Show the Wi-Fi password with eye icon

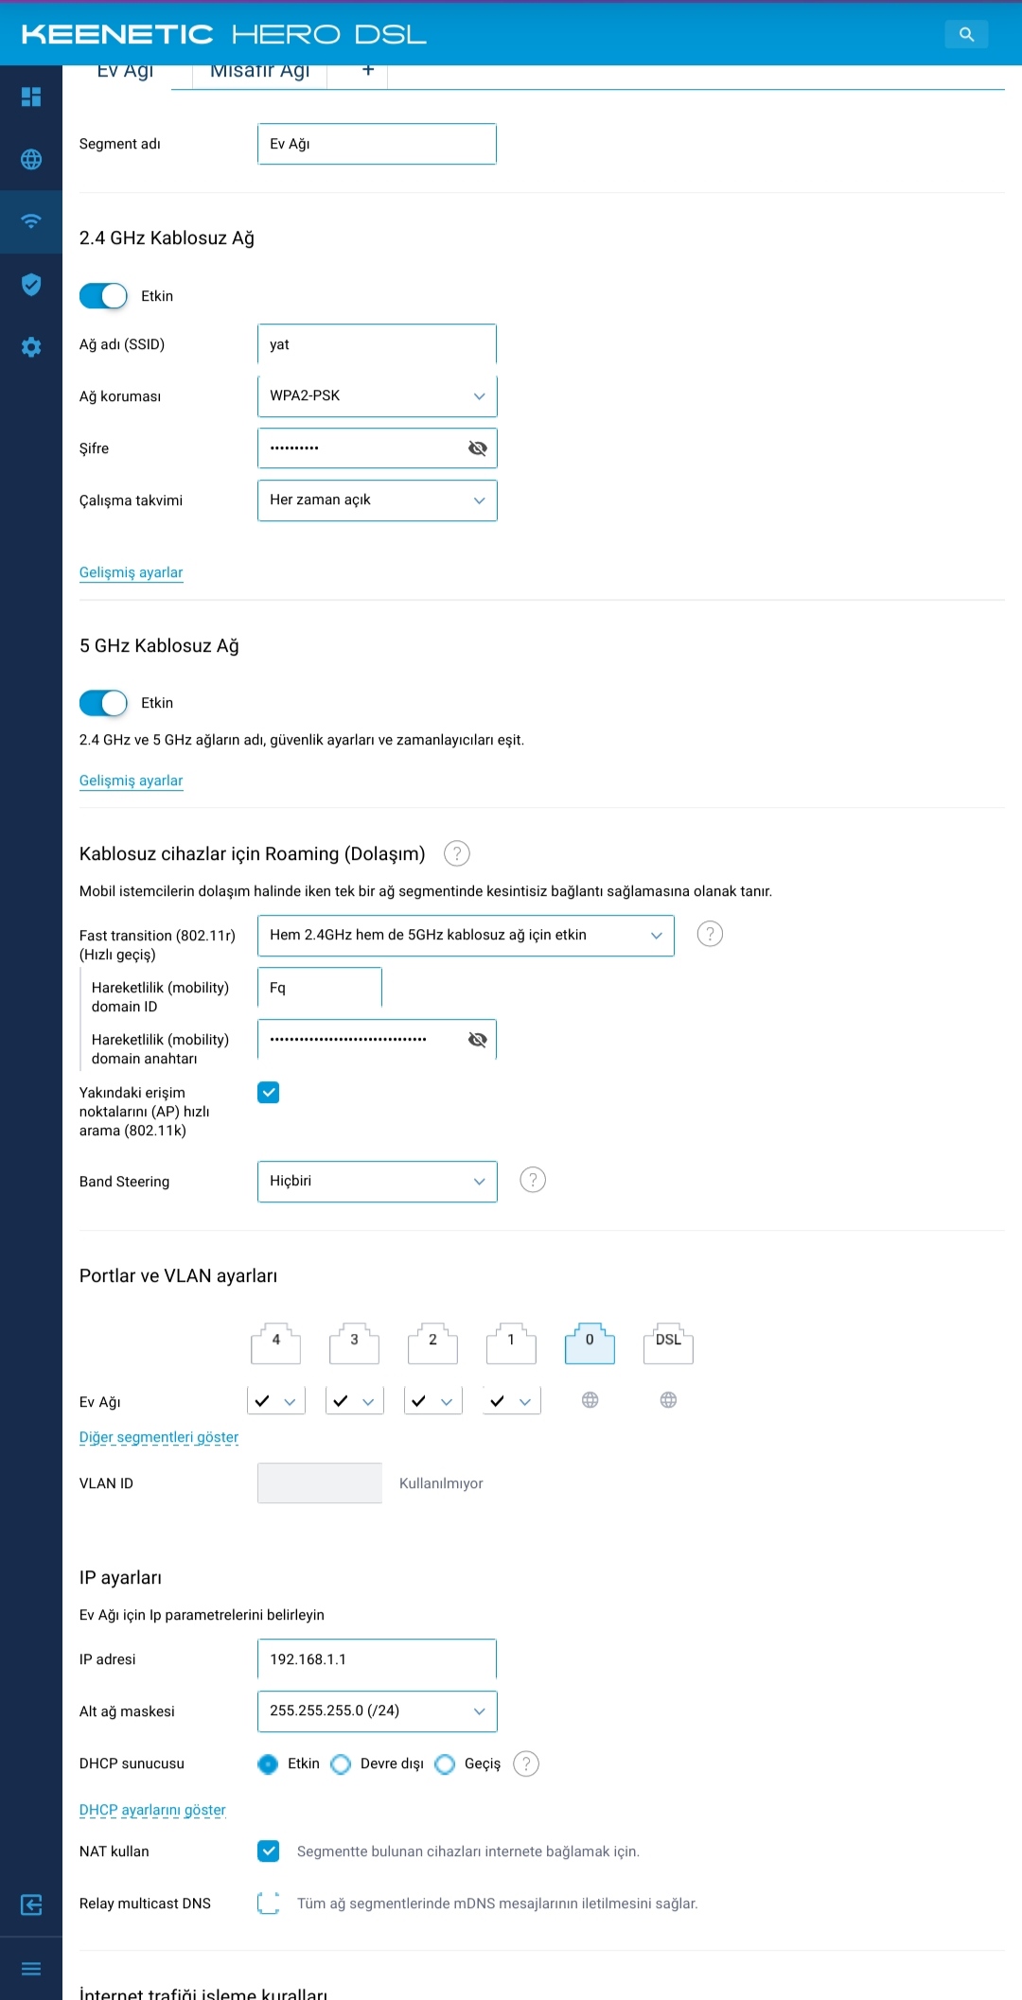[478, 448]
